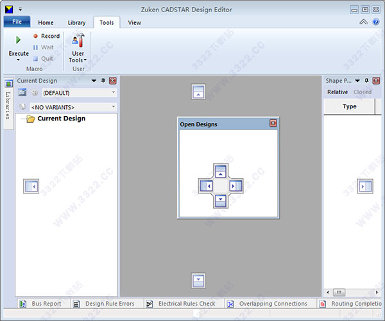Switch to the View ribbon tab

point(134,22)
